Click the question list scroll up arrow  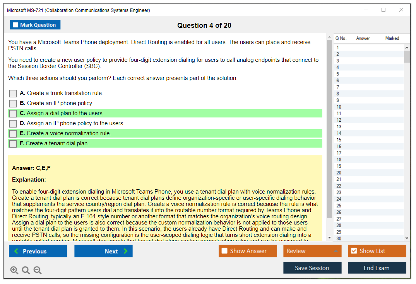[407, 48]
